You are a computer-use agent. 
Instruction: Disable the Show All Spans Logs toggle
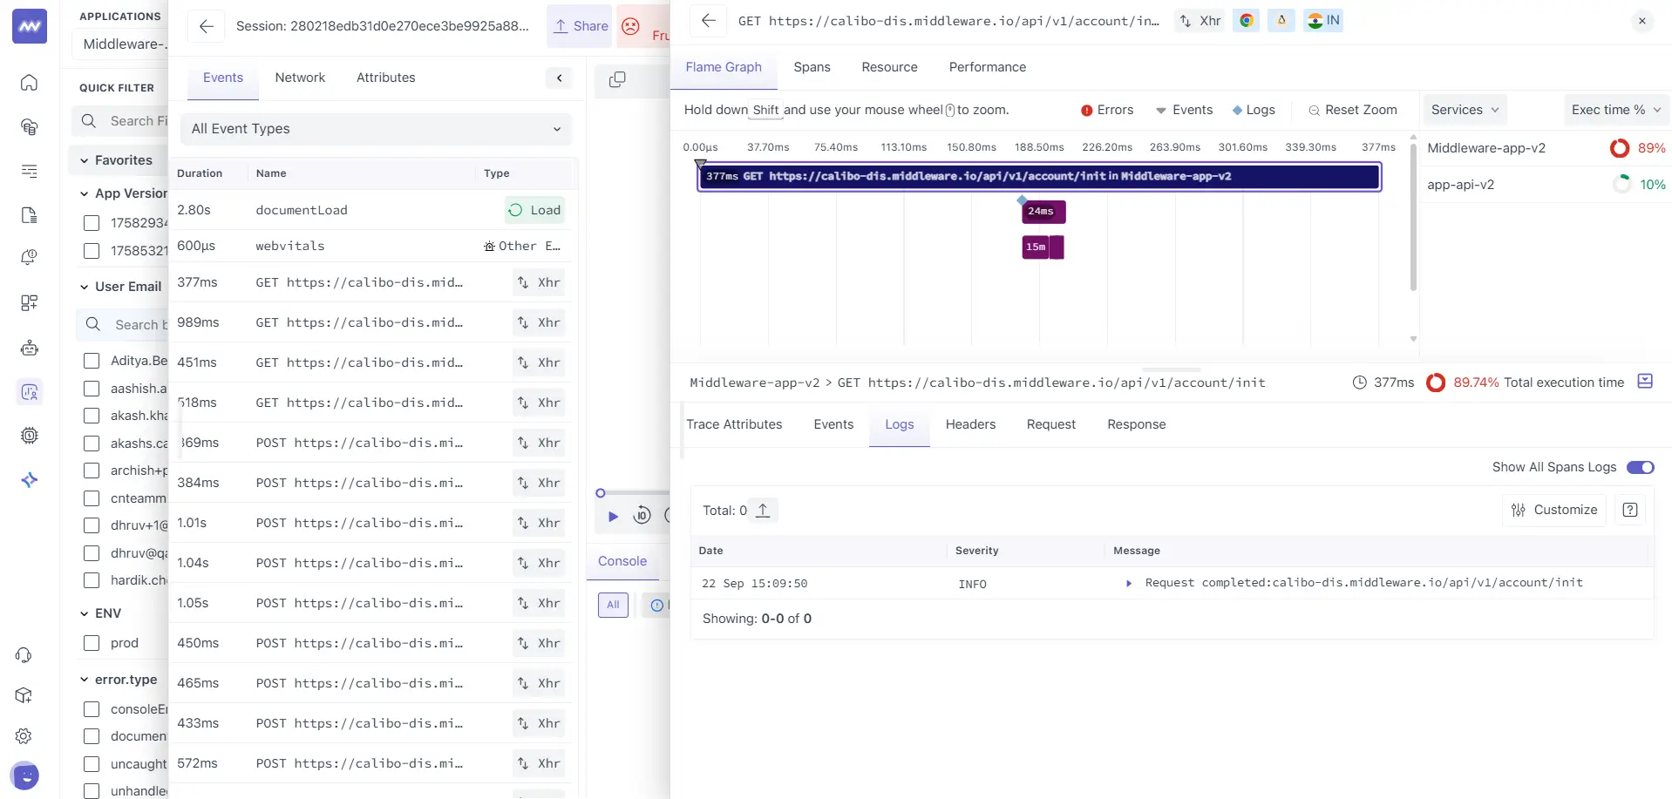tap(1640, 467)
